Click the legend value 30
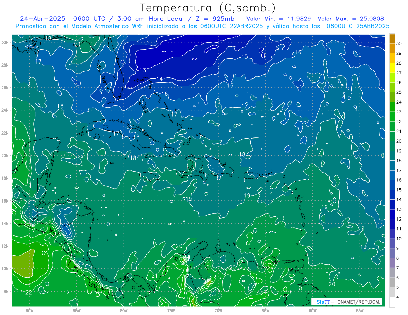The image size is (408, 315). pos(399,43)
